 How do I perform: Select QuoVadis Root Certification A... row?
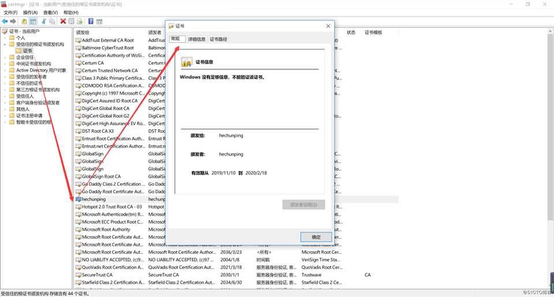[113, 268]
